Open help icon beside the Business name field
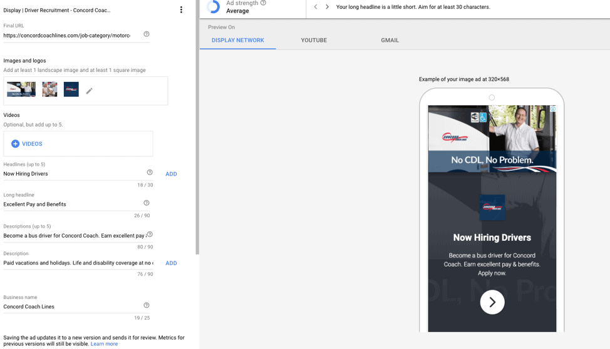Screen dimensions: 610x349 [x=147, y=305]
